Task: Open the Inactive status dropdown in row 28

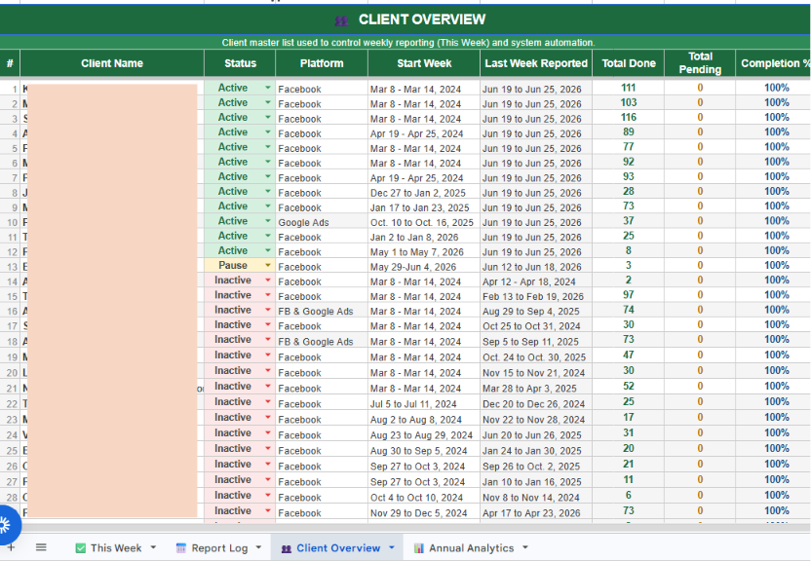Action: [x=267, y=496]
